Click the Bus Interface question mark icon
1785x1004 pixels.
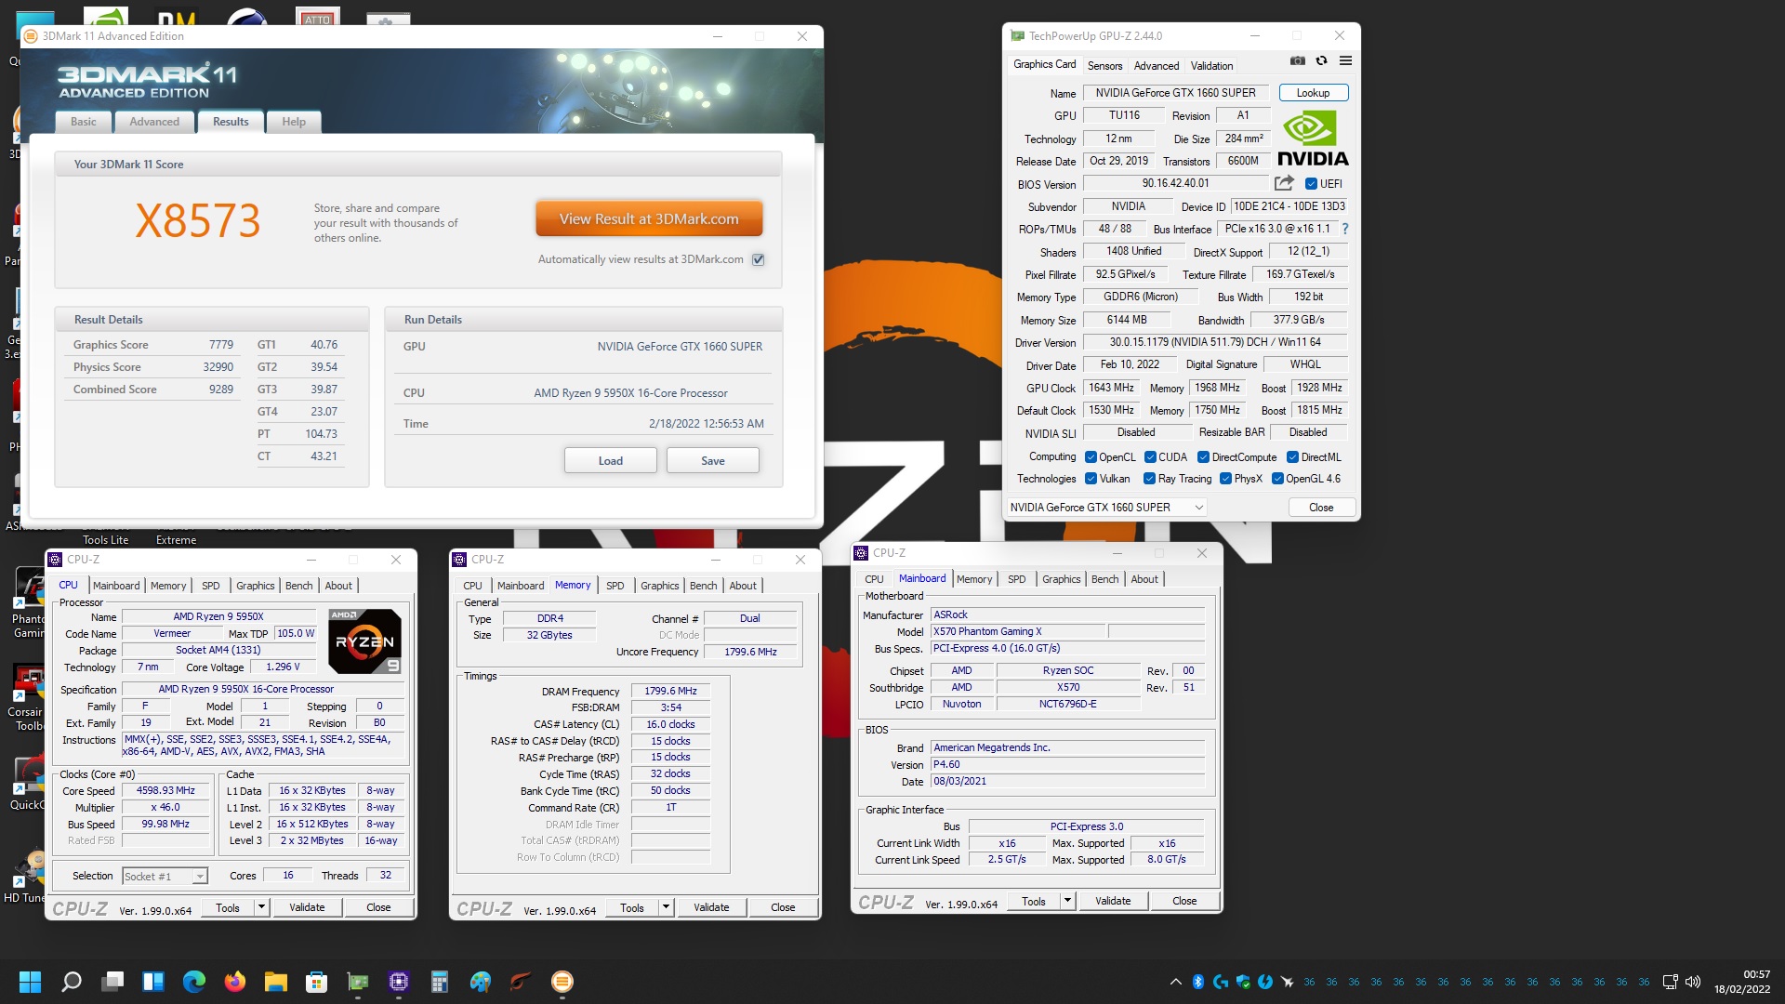pos(1344,229)
